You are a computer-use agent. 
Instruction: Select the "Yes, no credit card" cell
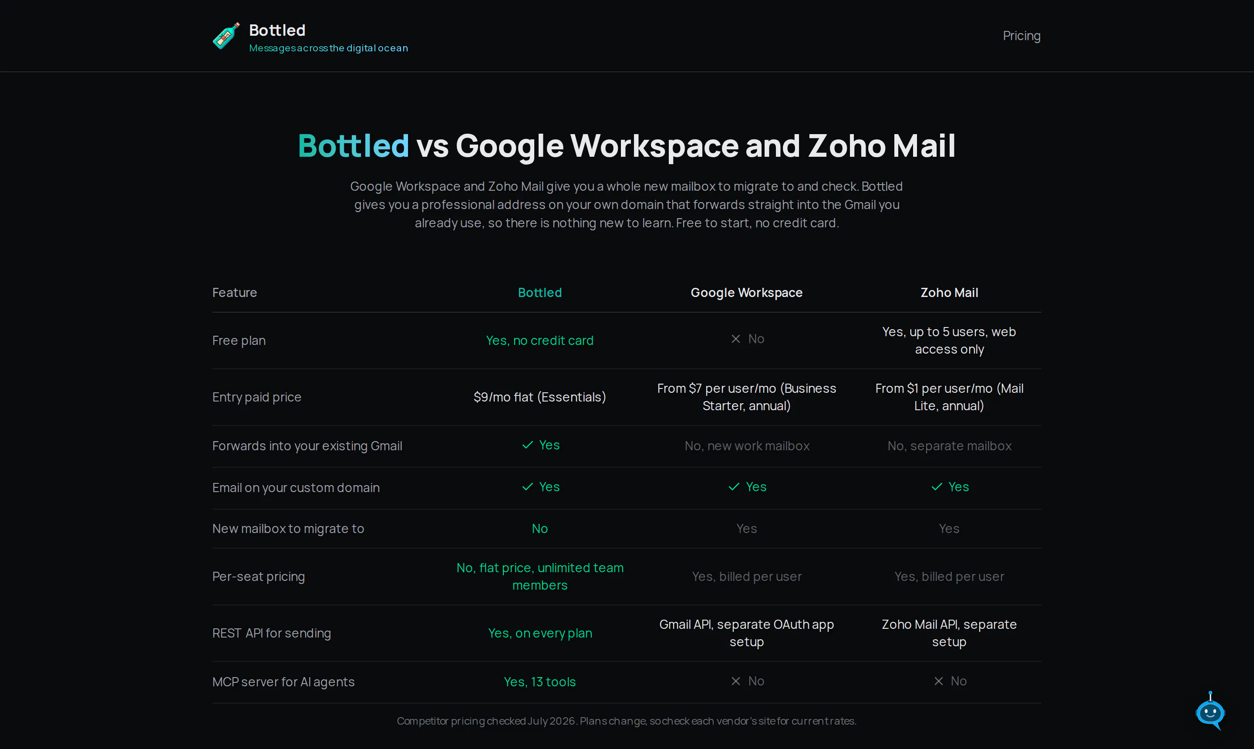(x=540, y=341)
